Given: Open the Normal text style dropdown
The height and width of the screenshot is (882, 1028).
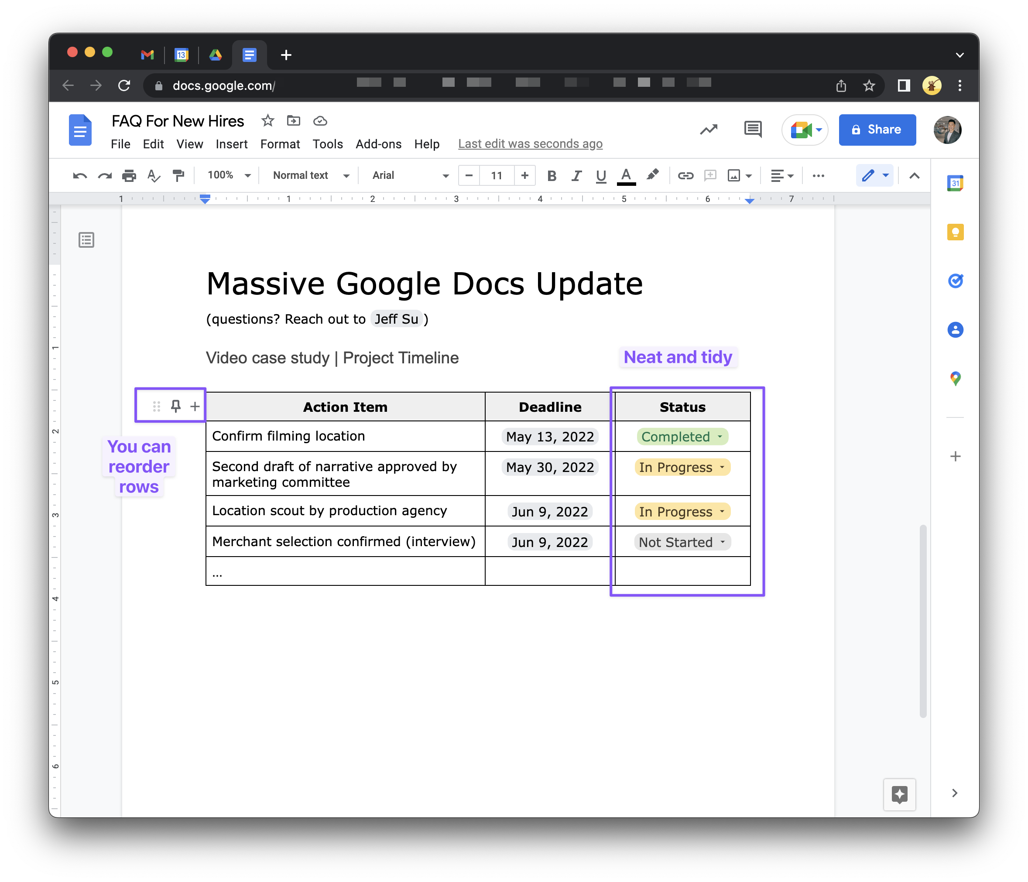Looking at the screenshot, I should (311, 175).
